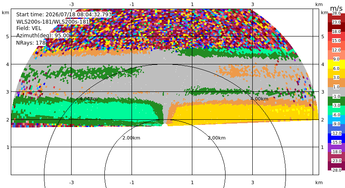The height and width of the screenshot is (188, 345).
Task: Click the lidar origin at the scan apex
Action: pos(164,125)
